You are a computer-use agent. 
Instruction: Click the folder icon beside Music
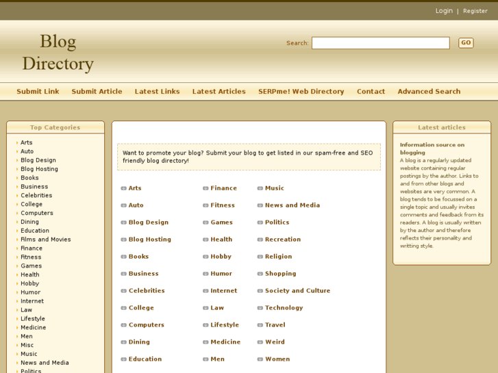coord(260,188)
